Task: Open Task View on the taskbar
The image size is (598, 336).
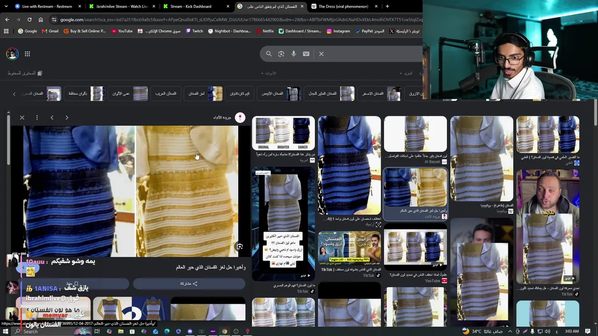Action: point(97,331)
